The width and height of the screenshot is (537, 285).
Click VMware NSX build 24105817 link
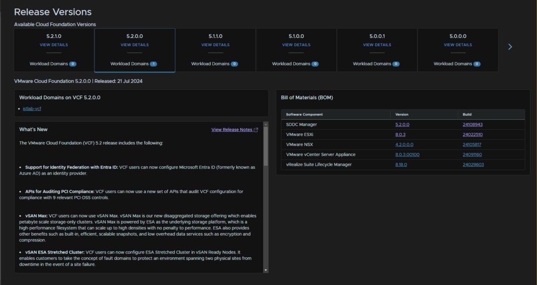pyautogui.click(x=472, y=144)
